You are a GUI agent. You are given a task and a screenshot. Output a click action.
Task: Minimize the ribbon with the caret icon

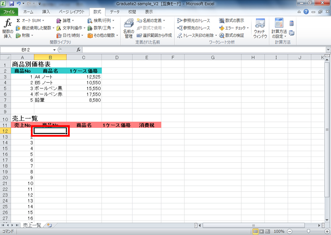(x=299, y=12)
